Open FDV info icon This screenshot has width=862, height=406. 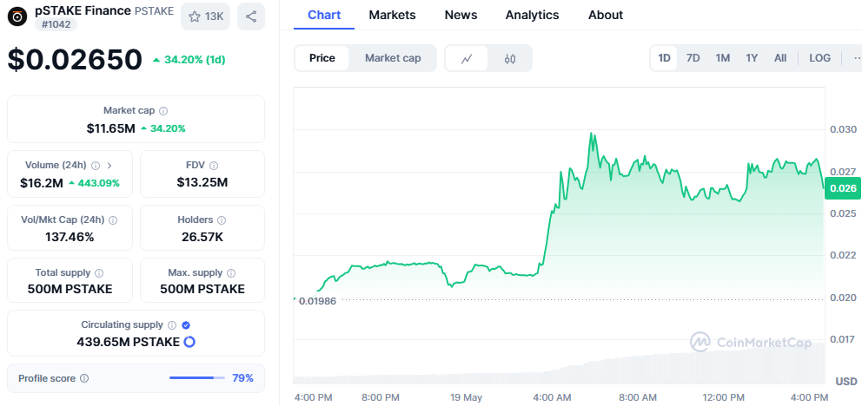tap(214, 165)
